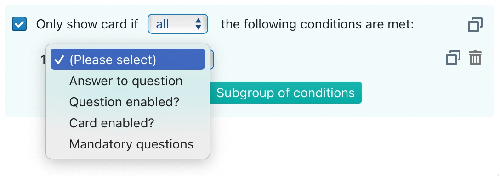Delete condition 1 with the trash icon
The image size is (500, 176).
[475, 58]
